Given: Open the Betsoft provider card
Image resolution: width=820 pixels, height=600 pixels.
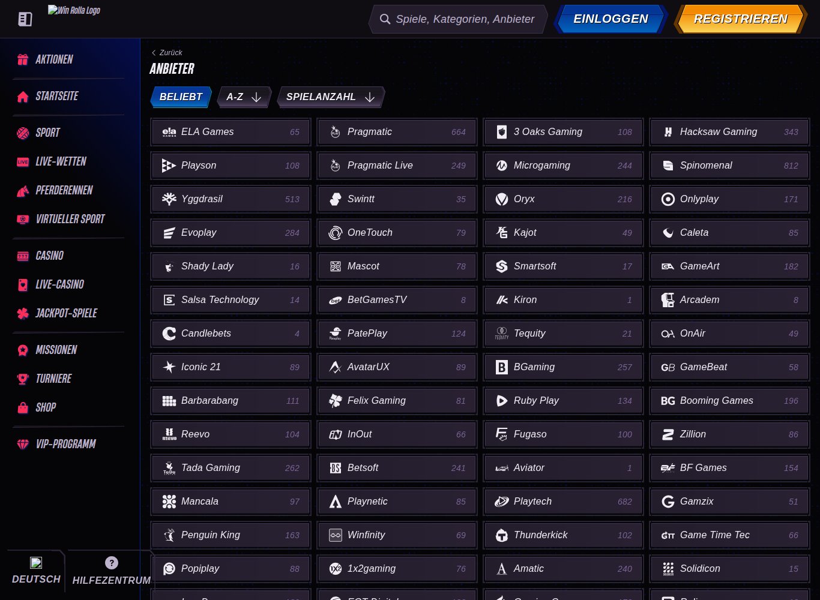Looking at the screenshot, I should click(397, 468).
